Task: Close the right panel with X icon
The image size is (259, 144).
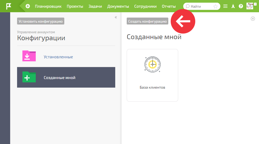Action: [253, 19]
